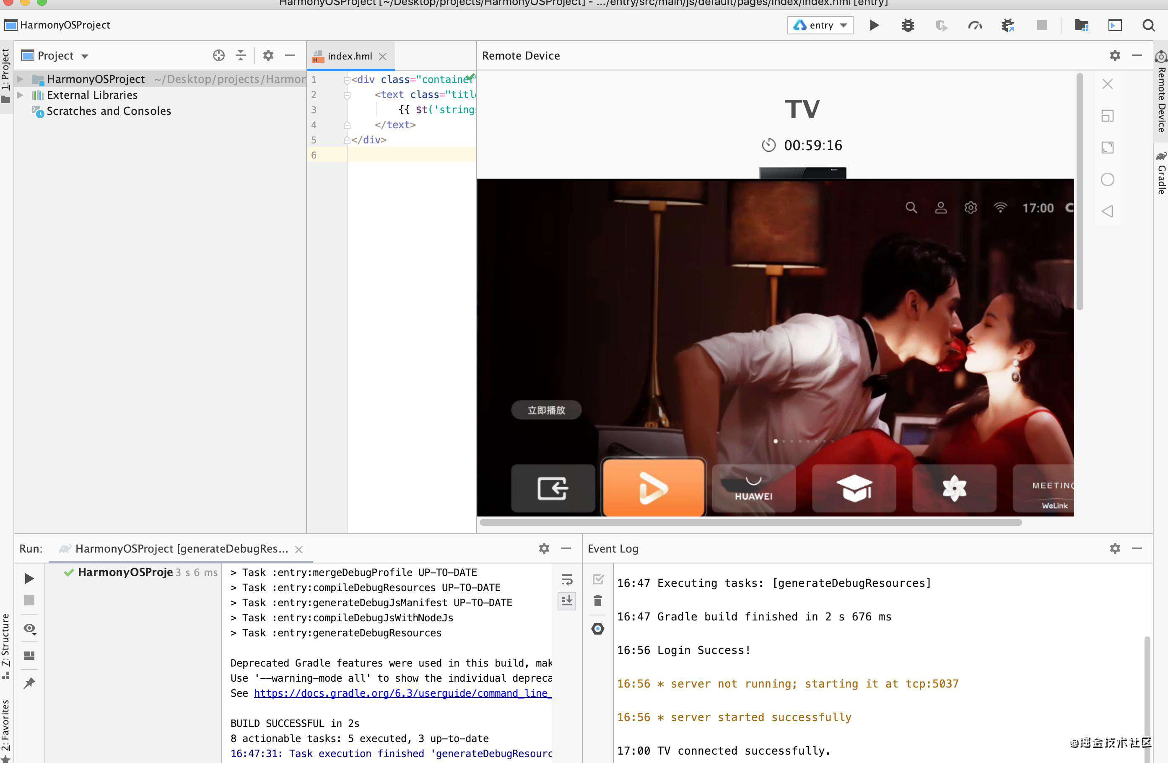Fold the div tag on line 1

347,80
